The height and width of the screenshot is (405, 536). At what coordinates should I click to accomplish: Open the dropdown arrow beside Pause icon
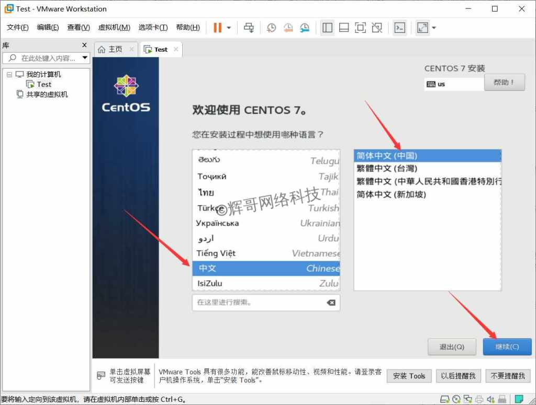(229, 28)
